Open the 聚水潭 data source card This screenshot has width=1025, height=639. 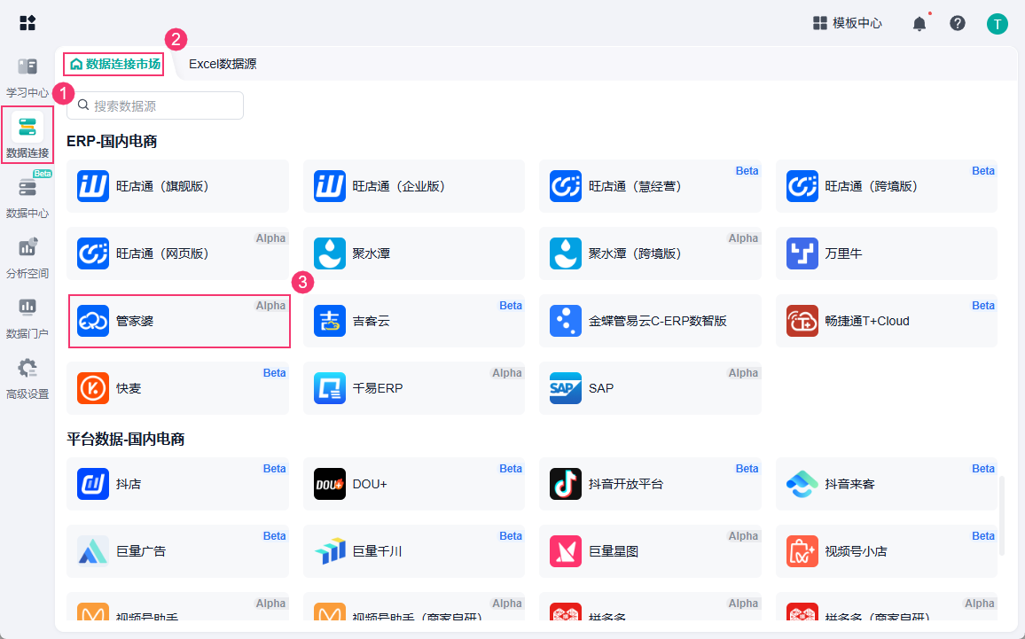414,253
